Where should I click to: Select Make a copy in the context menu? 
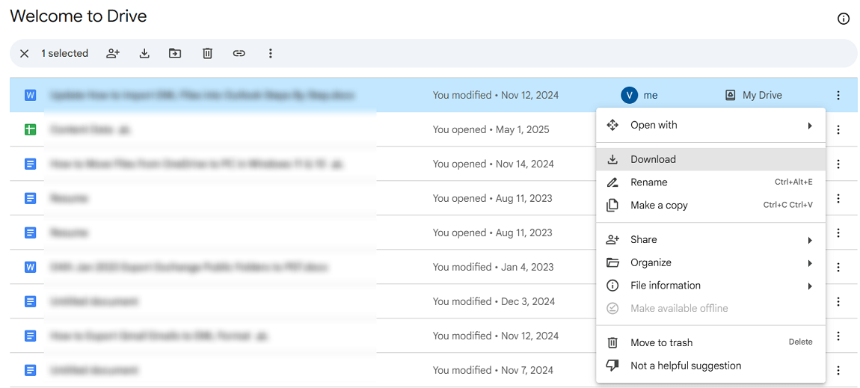pyautogui.click(x=711, y=206)
